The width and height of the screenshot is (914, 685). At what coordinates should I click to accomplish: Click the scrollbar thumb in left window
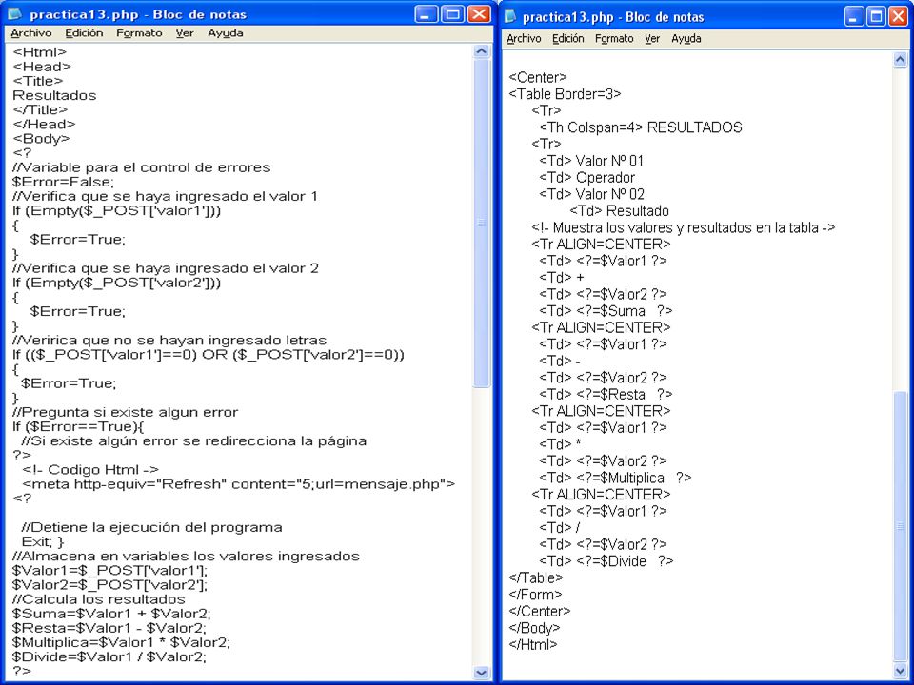(481, 223)
